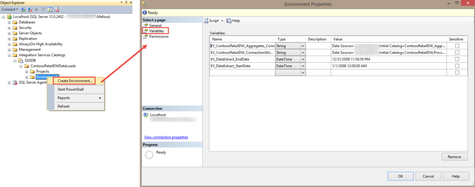Click the Script icon in Environment Properties
The width and height of the screenshot is (475, 187).
coord(206,20)
